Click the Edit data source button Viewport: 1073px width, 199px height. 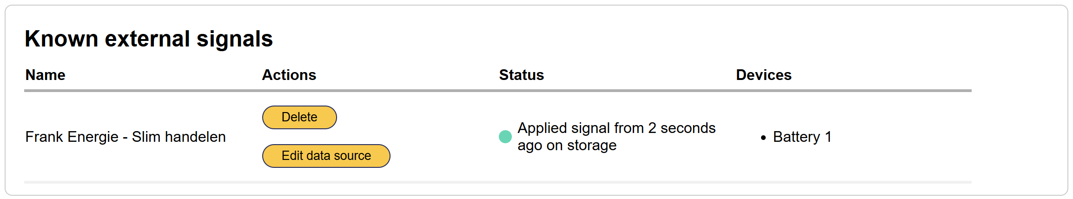(x=326, y=156)
